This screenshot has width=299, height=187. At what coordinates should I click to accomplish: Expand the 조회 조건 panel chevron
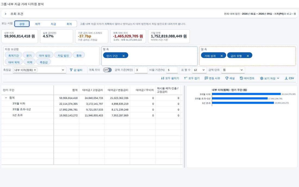pos(5,14)
